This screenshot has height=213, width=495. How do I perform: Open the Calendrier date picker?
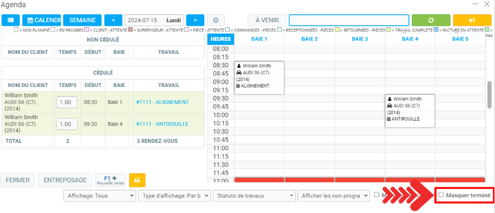tap(42, 20)
